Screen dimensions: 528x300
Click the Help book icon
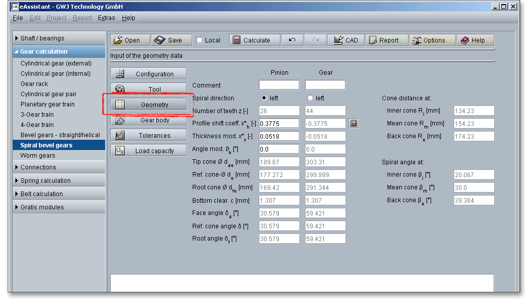click(465, 40)
